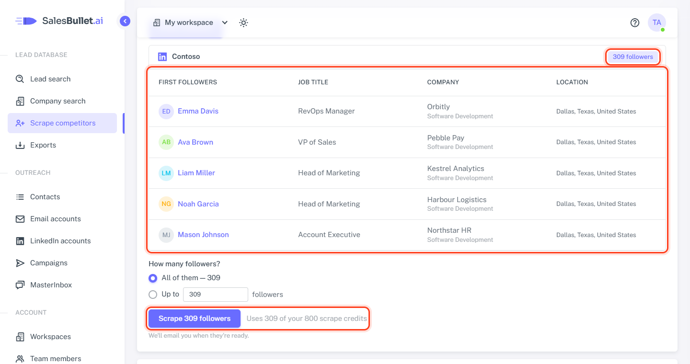Click the Lead search magnifier icon
Screen dimensions: 690x364
click(x=20, y=79)
